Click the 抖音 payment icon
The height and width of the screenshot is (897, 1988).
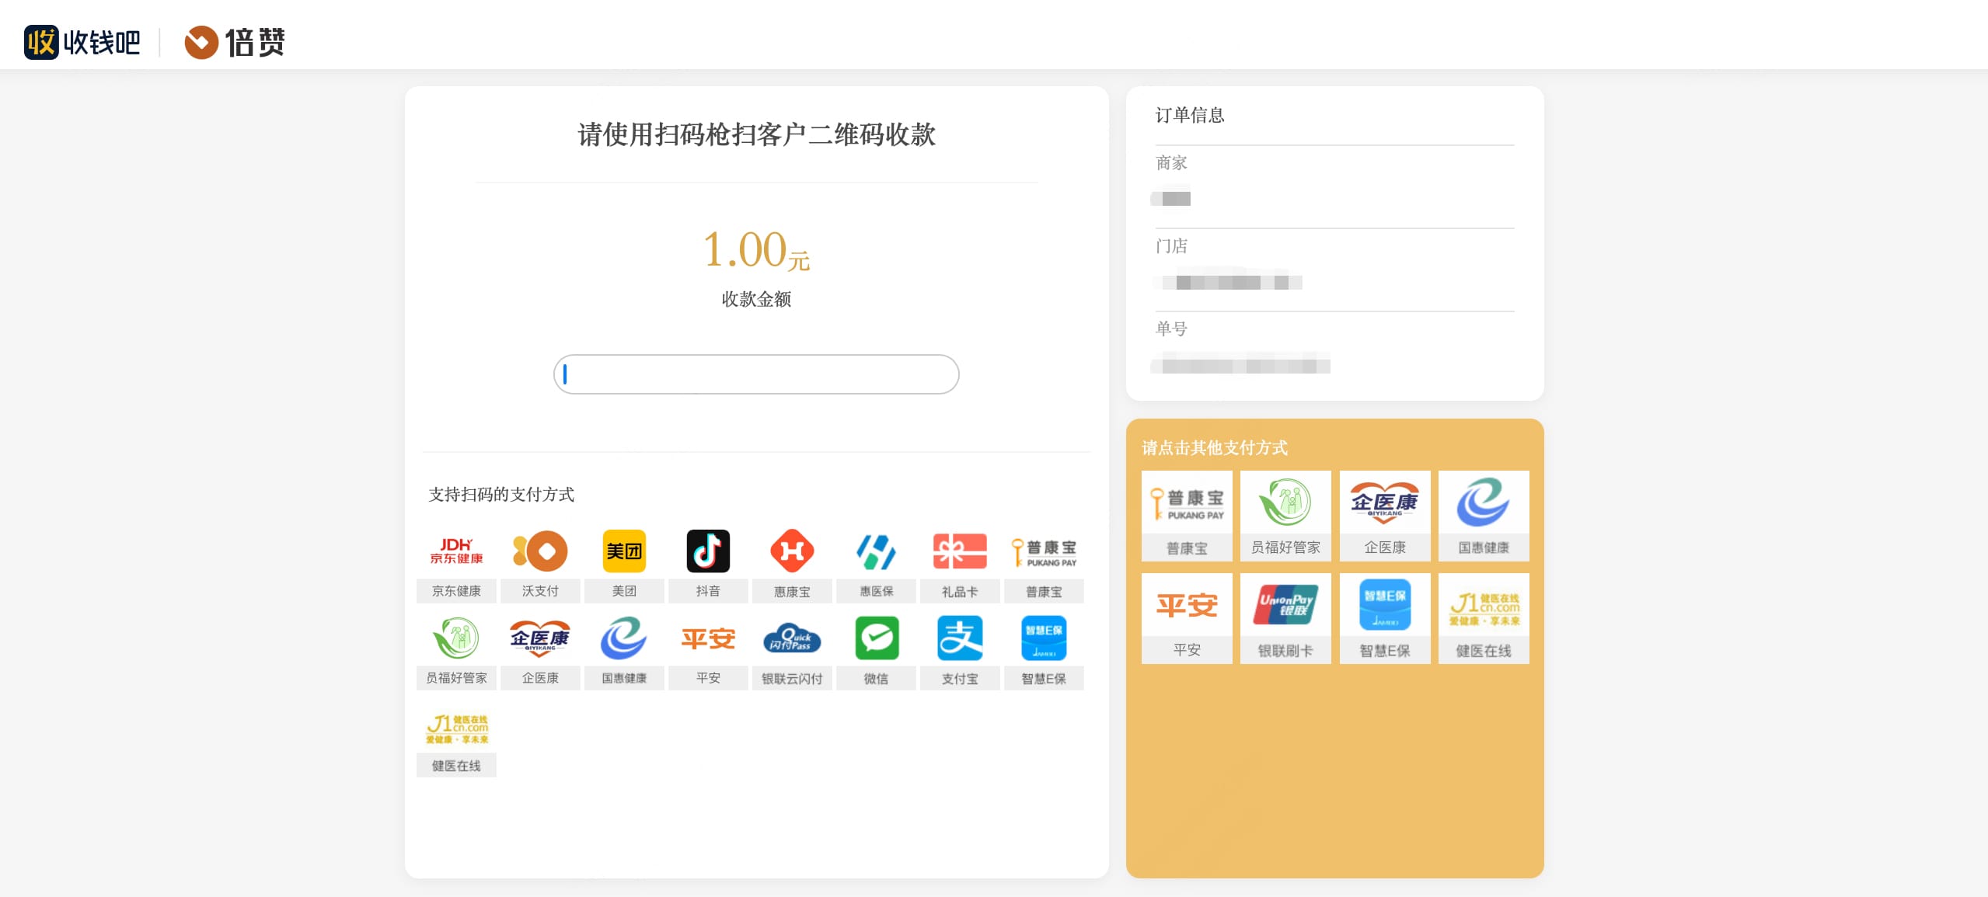click(708, 551)
